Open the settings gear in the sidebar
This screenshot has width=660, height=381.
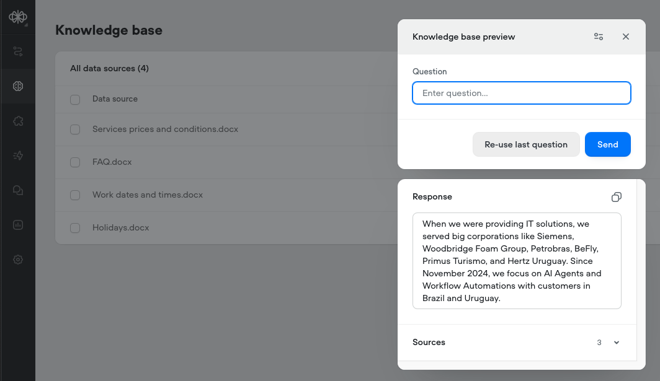pos(18,260)
